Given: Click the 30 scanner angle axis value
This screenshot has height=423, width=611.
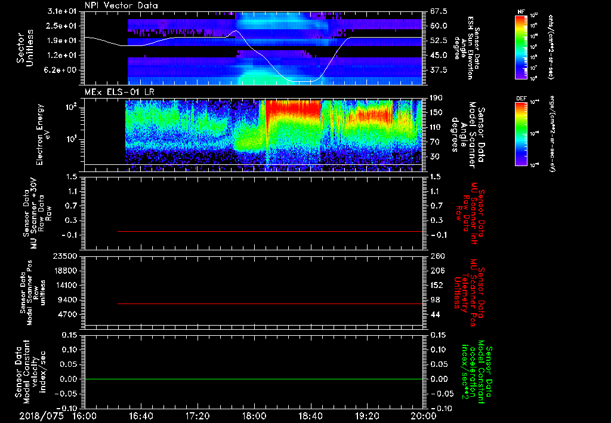Looking at the screenshot, I should pos(434,157).
